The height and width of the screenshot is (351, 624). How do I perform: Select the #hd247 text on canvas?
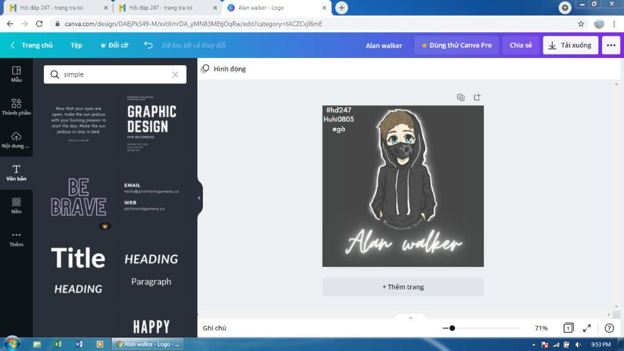coord(339,110)
